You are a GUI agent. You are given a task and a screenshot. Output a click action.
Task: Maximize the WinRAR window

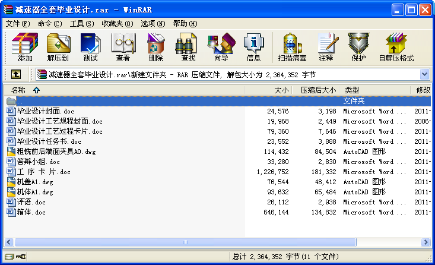pyautogui.click(x=411, y=10)
